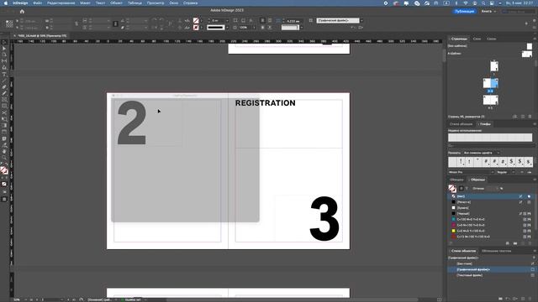
Task: Open the Объект menu
Action: (x=116, y=3)
